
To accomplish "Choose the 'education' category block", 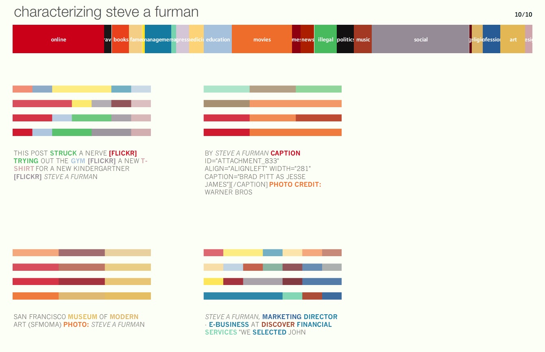I will 218,39.
